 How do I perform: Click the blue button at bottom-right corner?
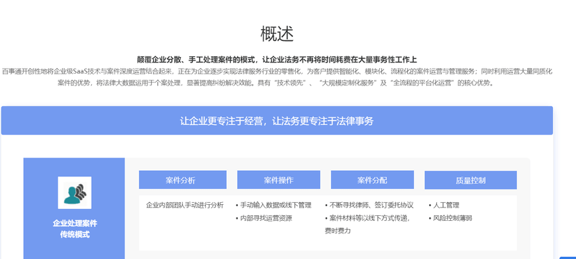point(568,258)
